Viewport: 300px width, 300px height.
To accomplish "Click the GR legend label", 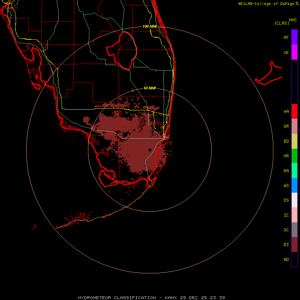I will (286, 126).
